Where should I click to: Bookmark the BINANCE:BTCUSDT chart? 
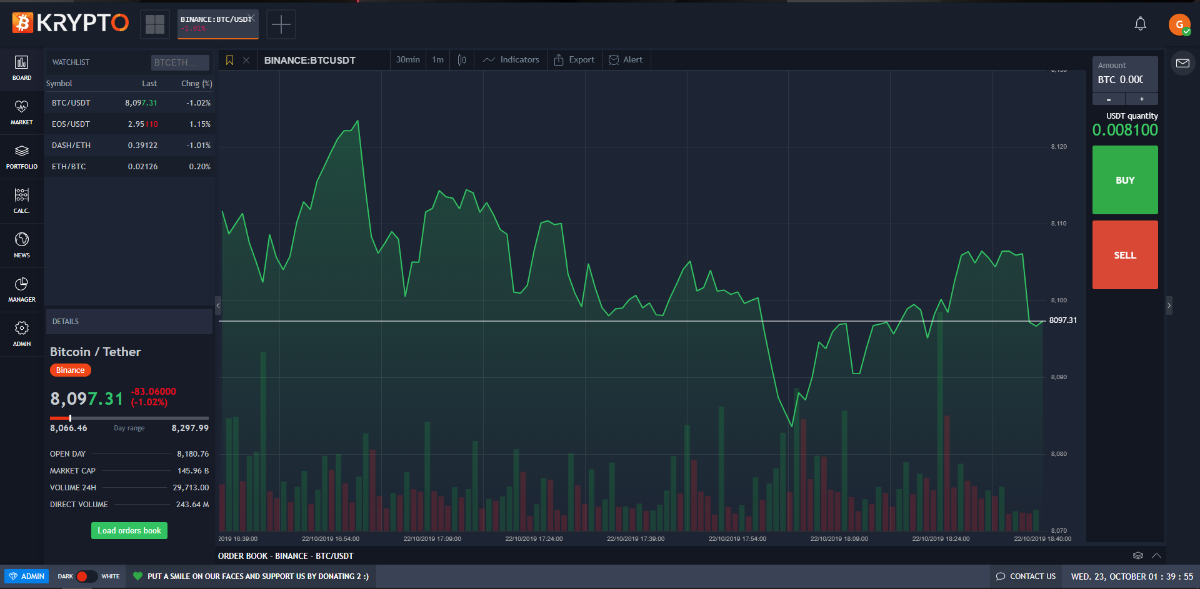click(229, 60)
